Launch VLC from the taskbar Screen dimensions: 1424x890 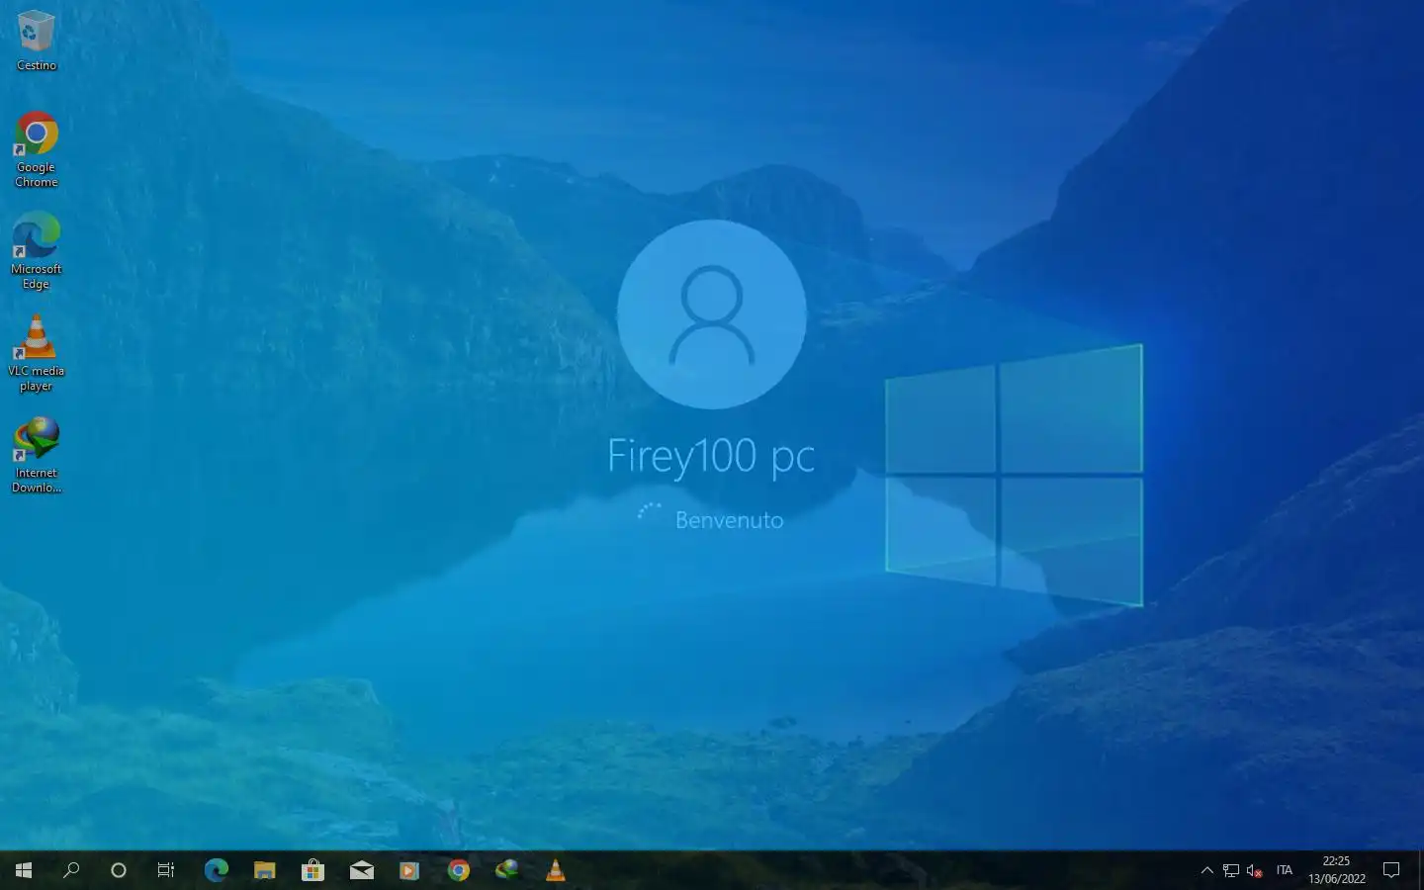(555, 870)
